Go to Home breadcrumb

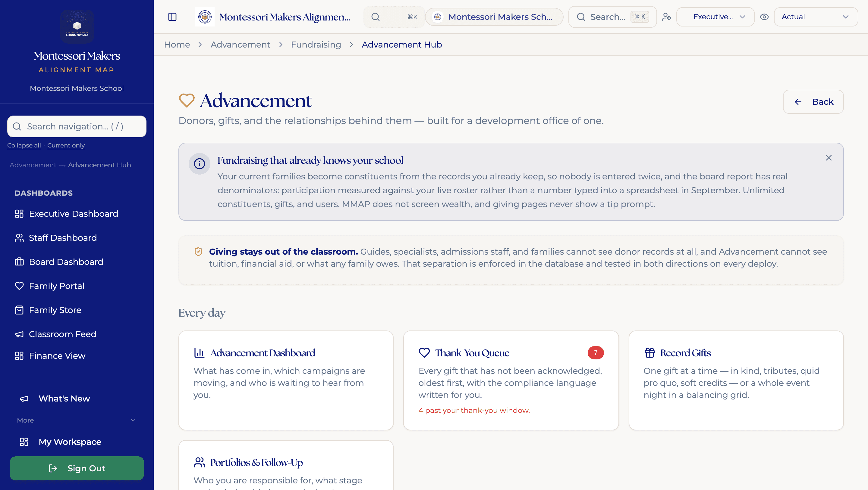177,45
